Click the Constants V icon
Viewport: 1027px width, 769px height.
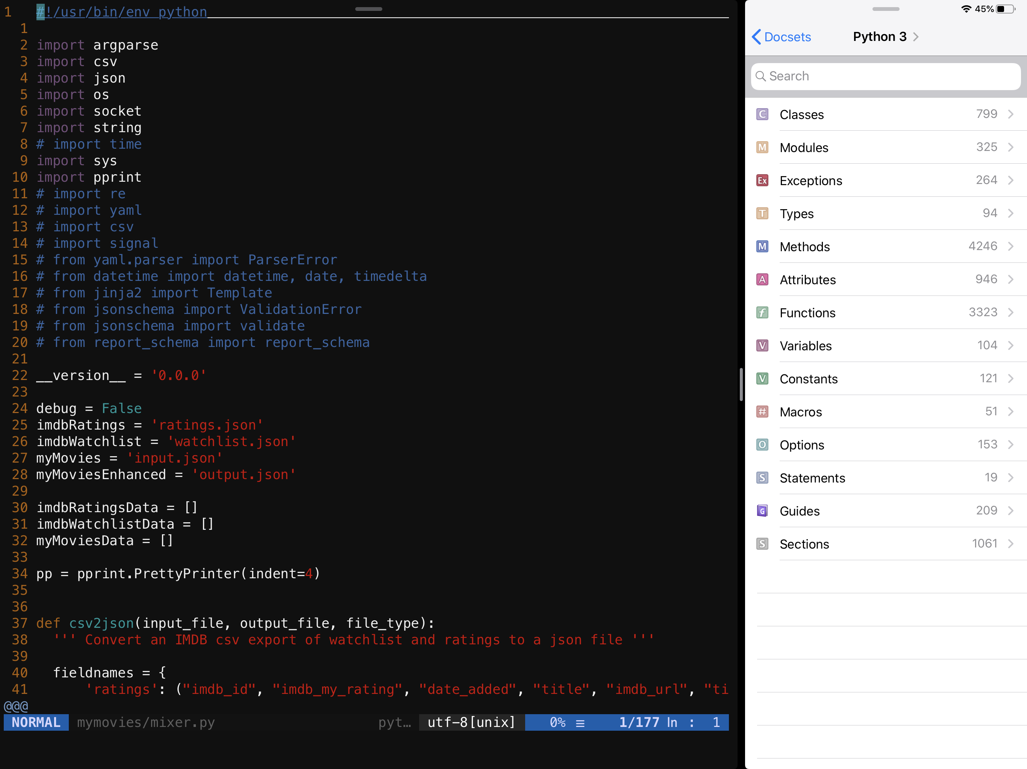coord(762,378)
